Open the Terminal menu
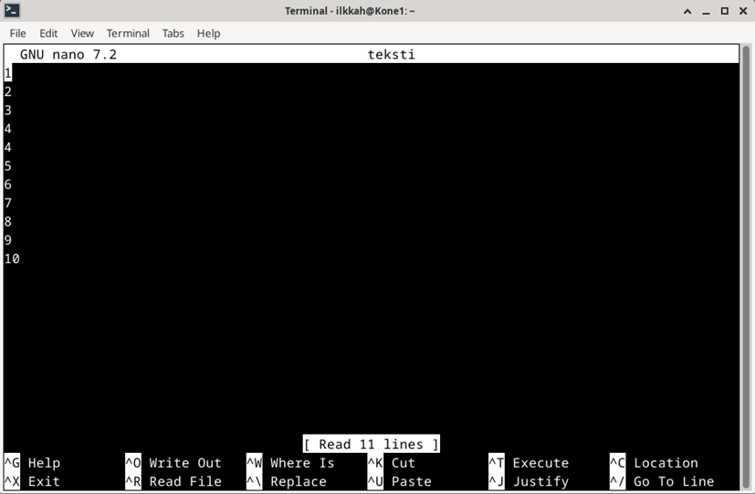The image size is (755, 494). pyautogui.click(x=128, y=33)
